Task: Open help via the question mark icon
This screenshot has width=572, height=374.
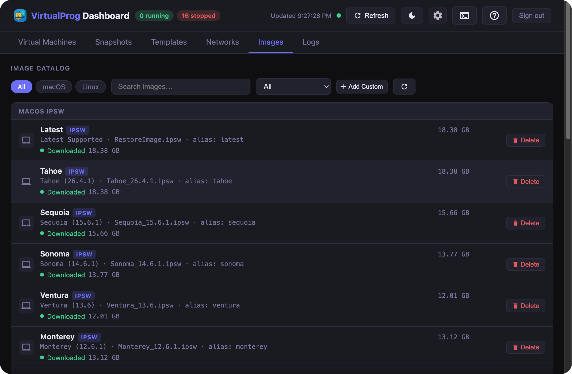Action: (494, 15)
